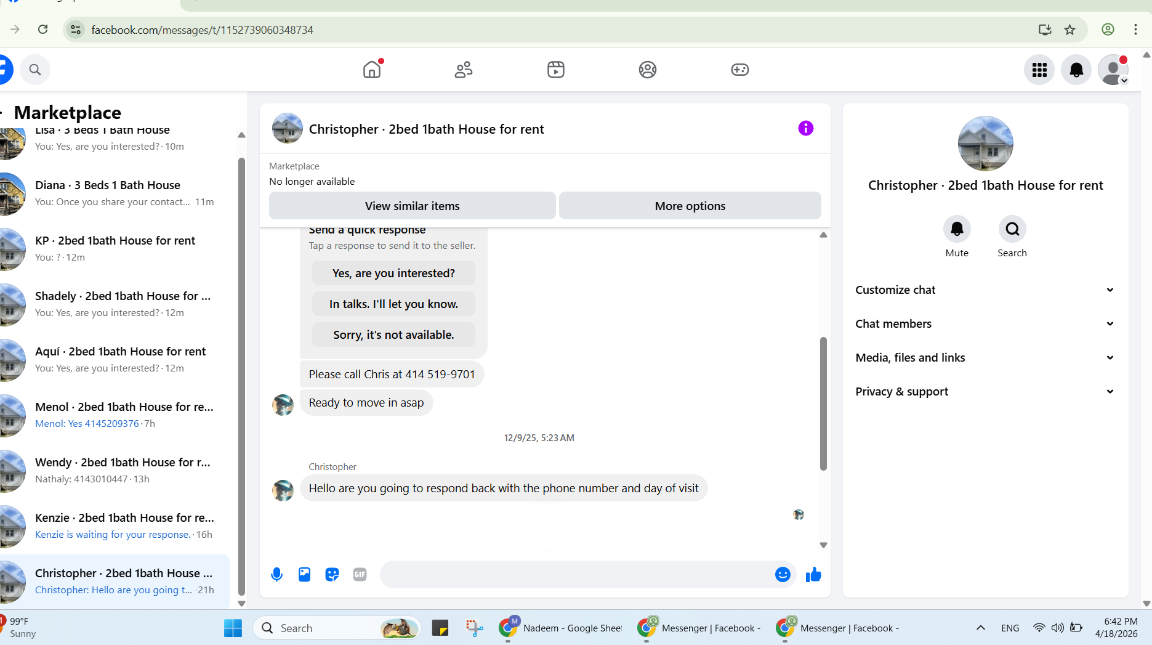Select quick response In talks. I'll let you know.

point(393,304)
